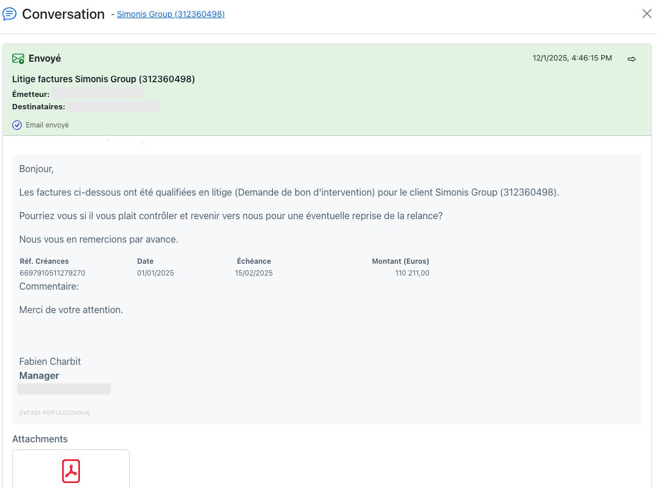The height and width of the screenshot is (487, 657).
Task: Close the Conversation panel with the X
Action: [646, 14]
